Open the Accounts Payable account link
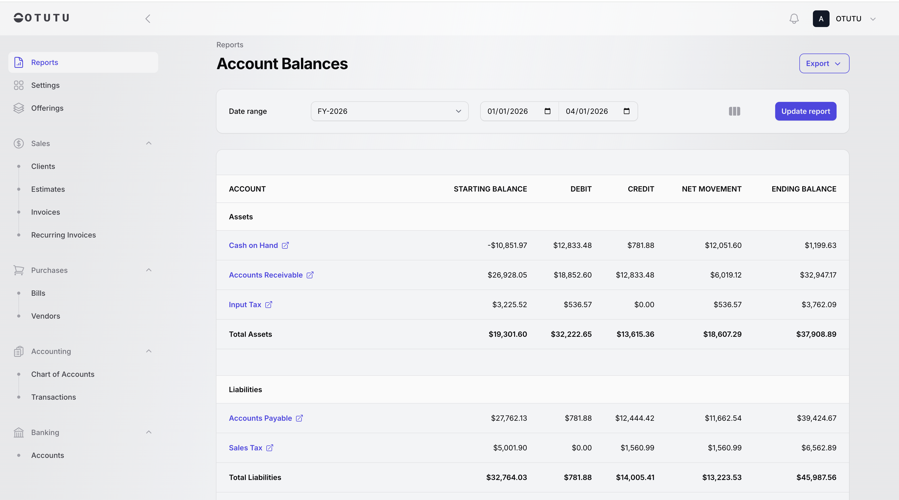Screen dimensions: 899x500 coord(260,418)
